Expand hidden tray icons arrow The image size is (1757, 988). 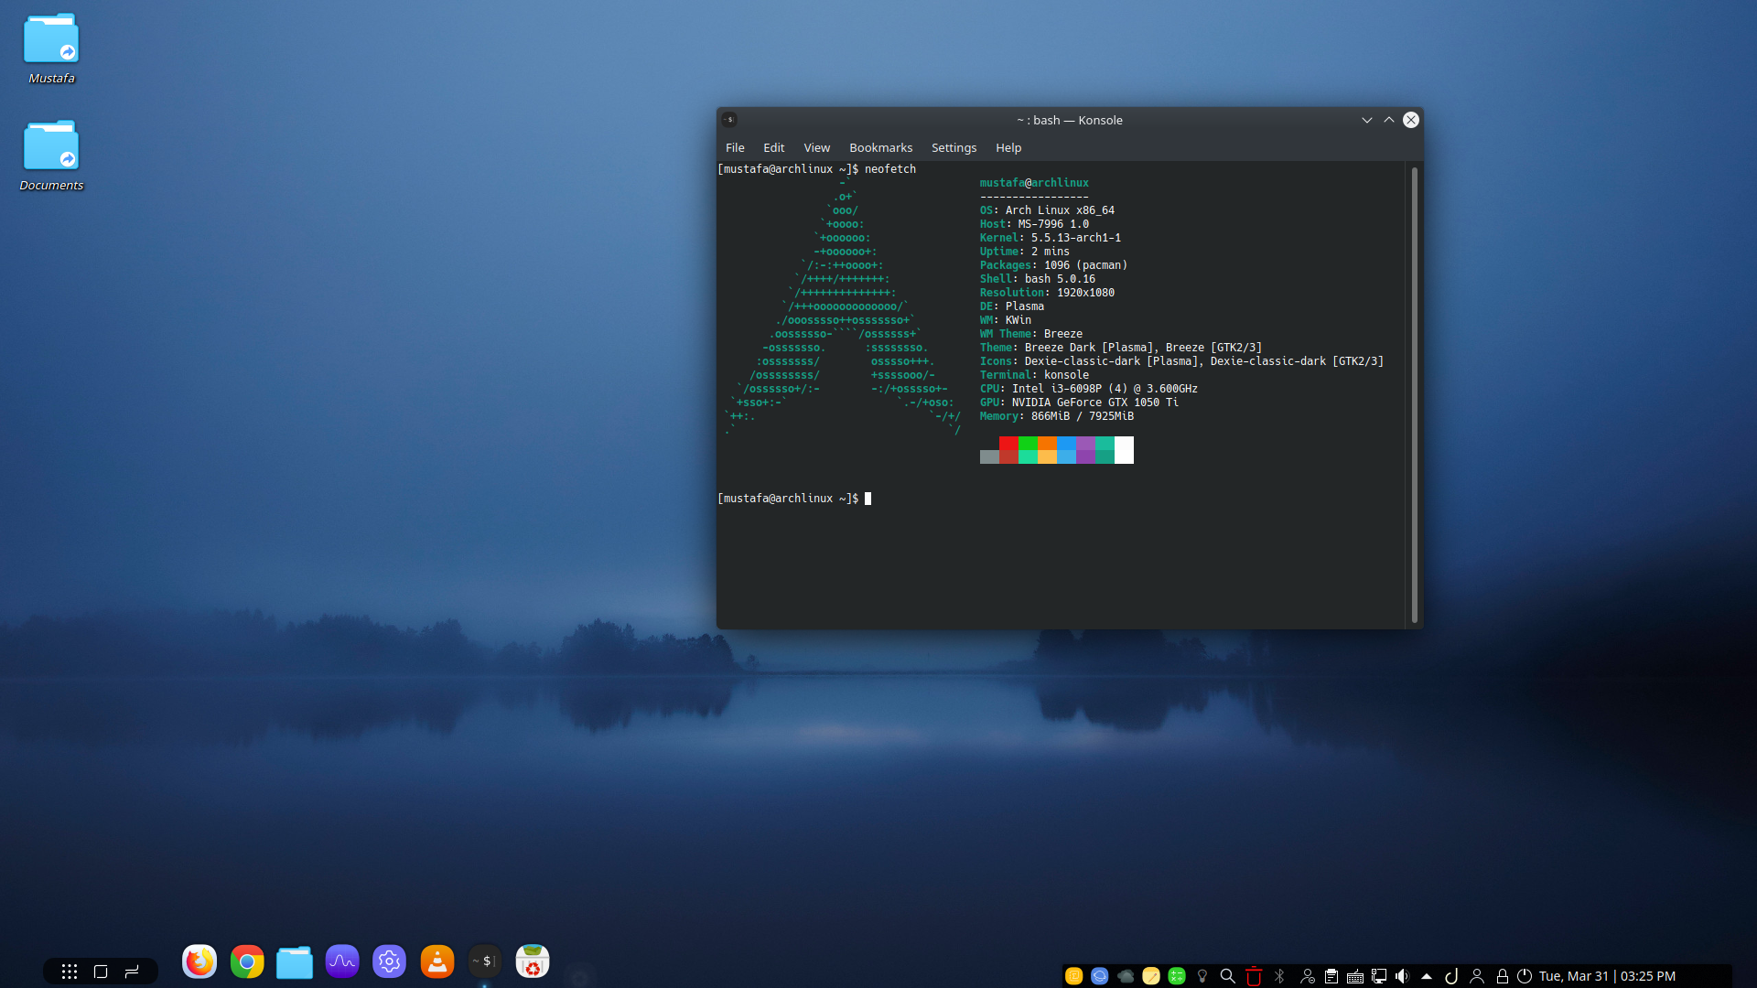click(x=1427, y=976)
